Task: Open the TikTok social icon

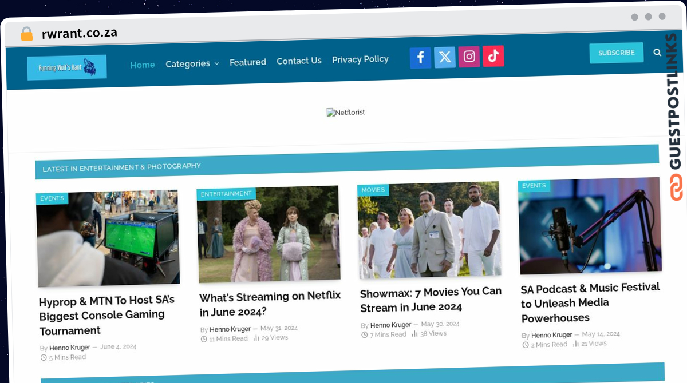Action: click(493, 55)
